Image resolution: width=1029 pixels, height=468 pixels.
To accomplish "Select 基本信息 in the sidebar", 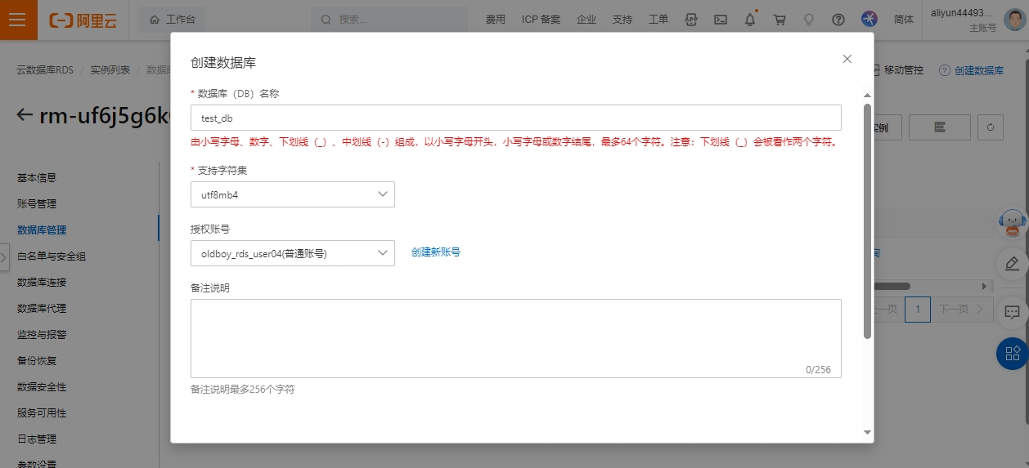I will pyautogui.click(x=37, y=177).
